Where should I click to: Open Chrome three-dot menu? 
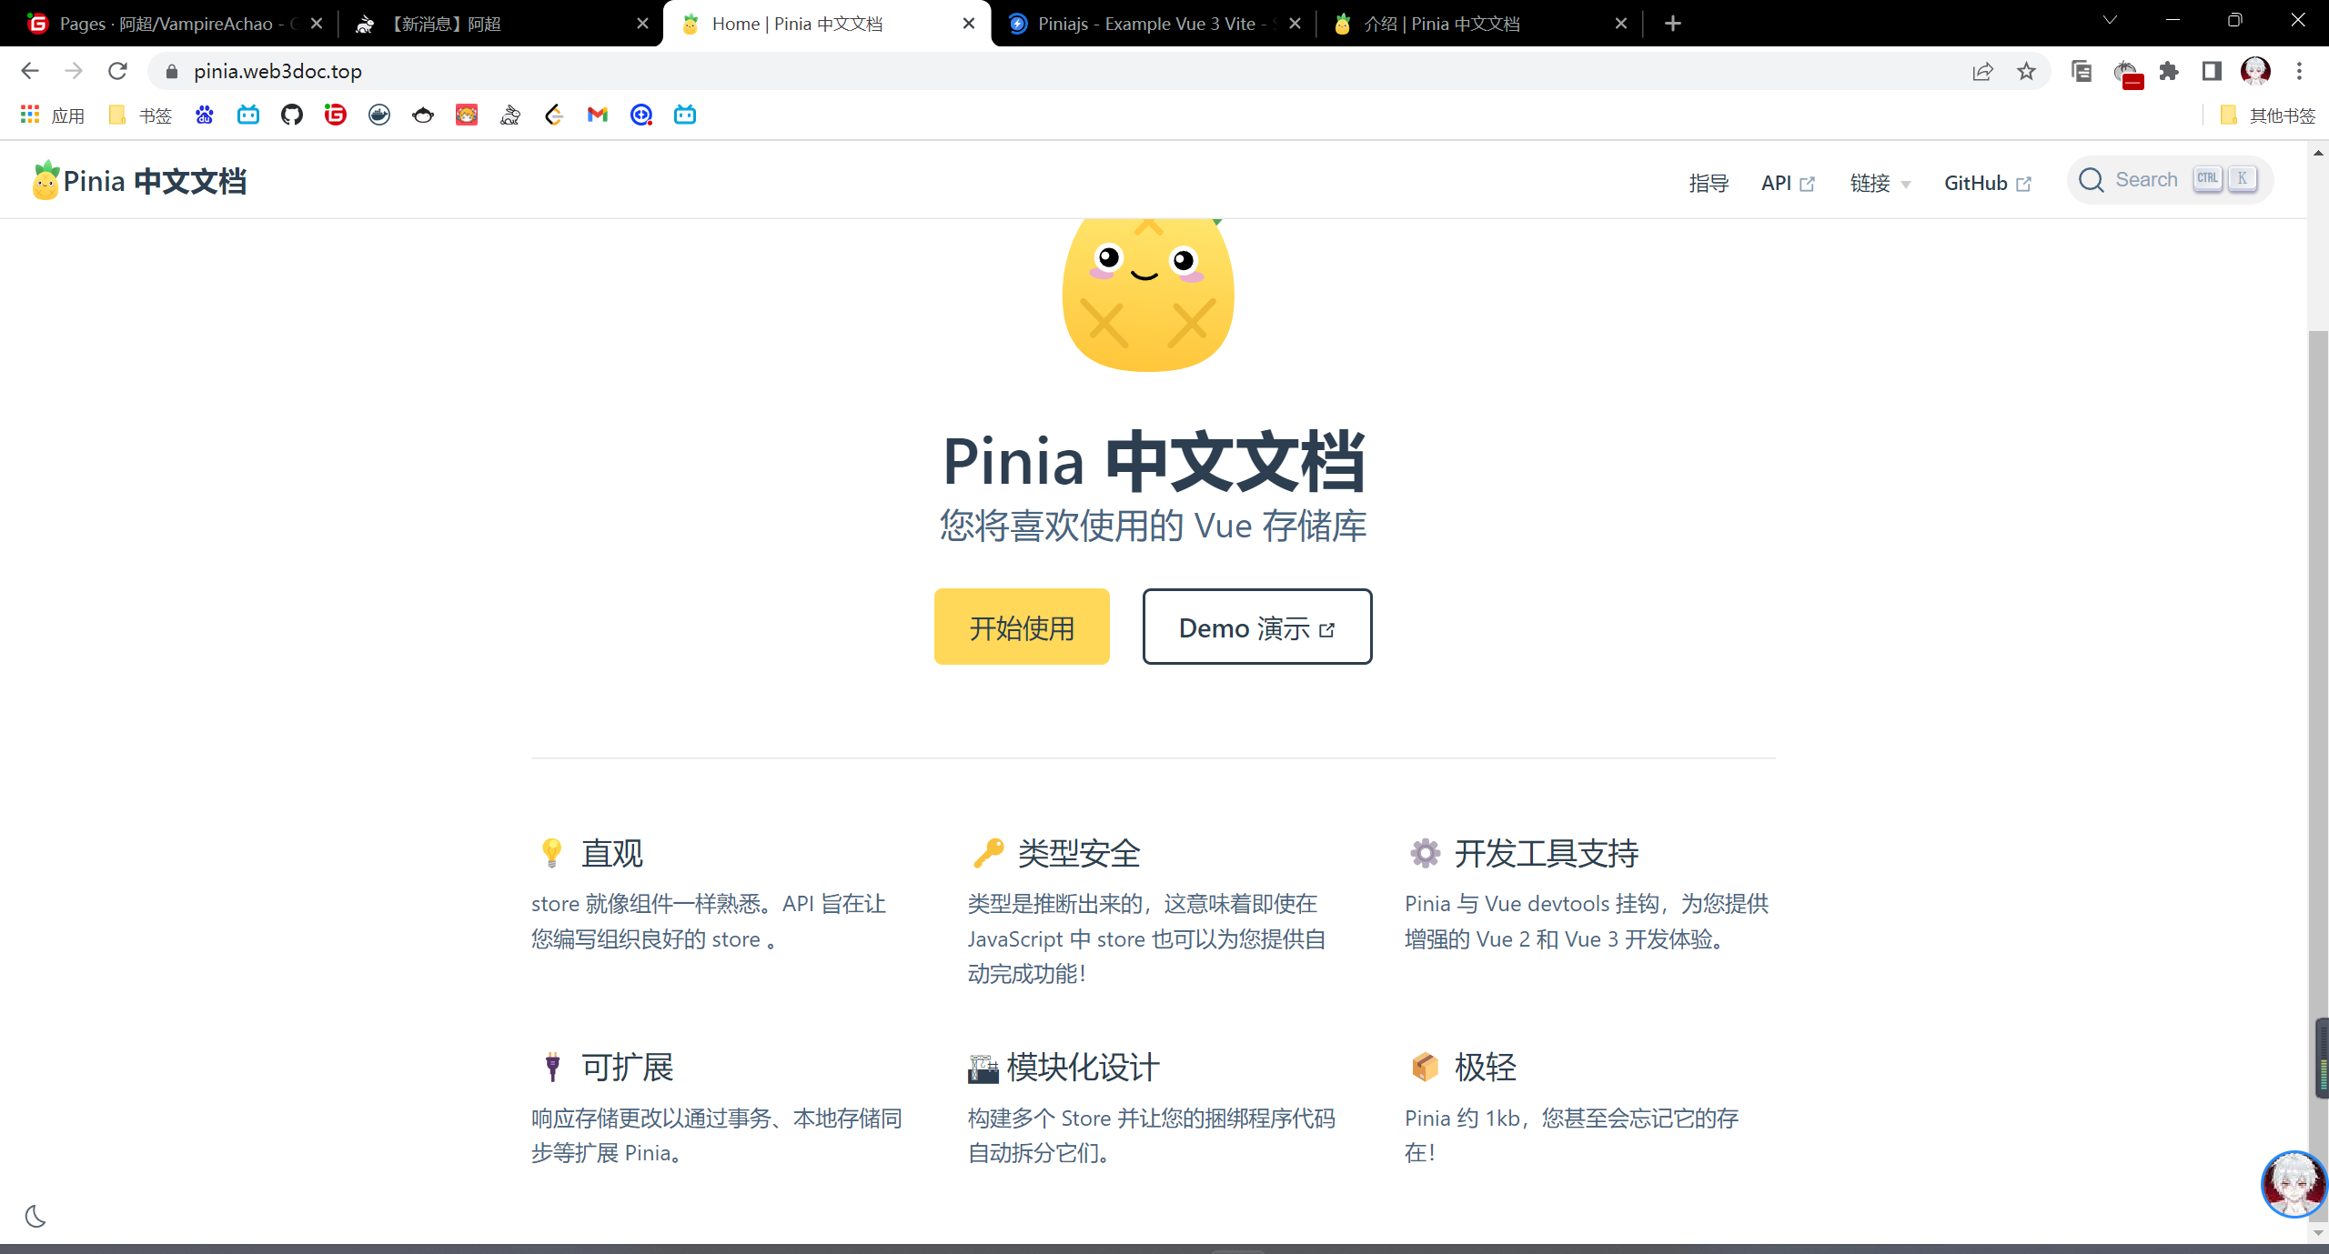(x=2299, y=71)
